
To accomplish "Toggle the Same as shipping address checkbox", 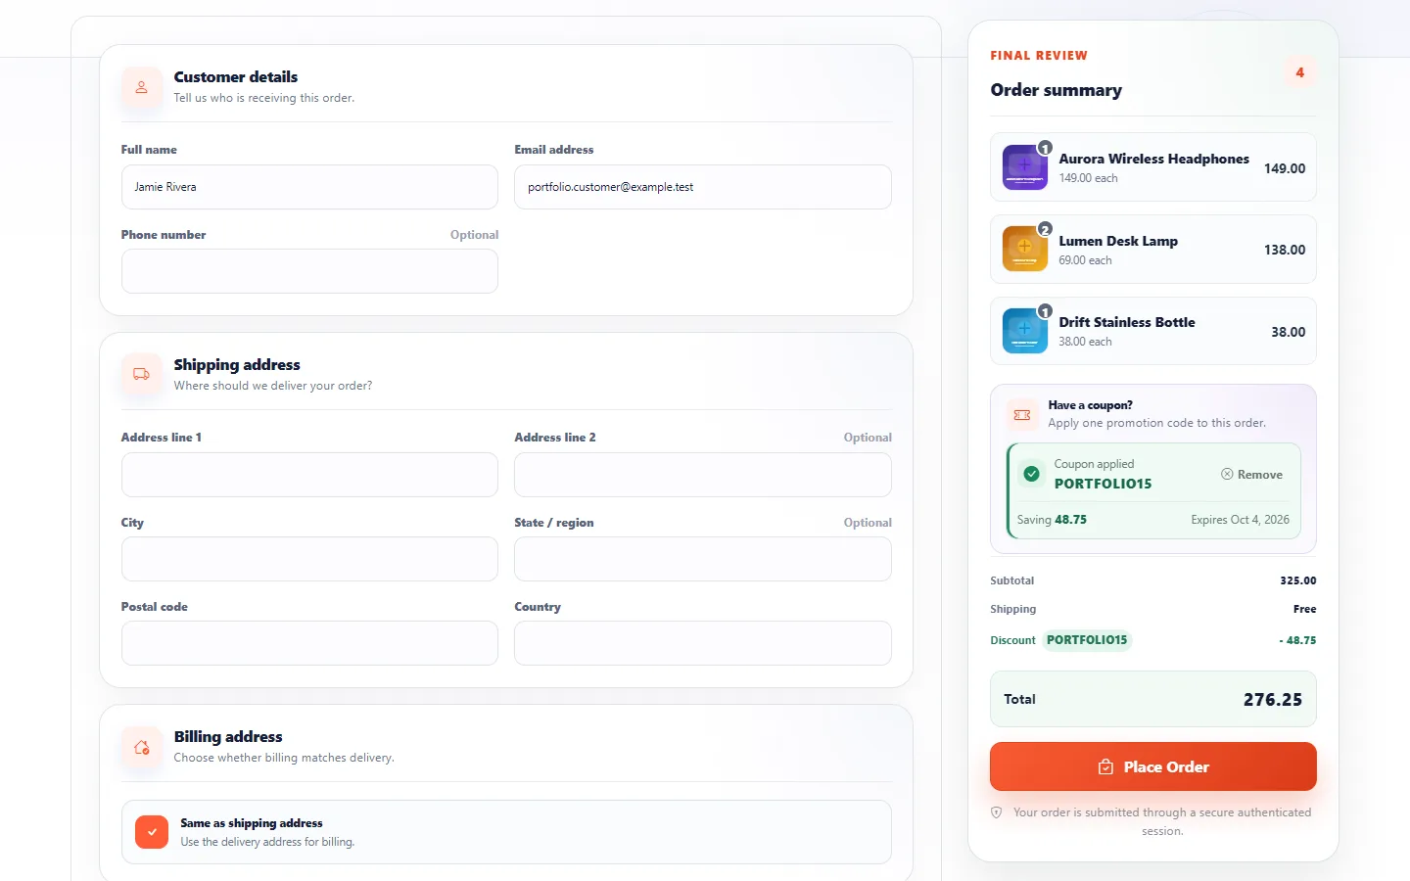I will 152,832.
